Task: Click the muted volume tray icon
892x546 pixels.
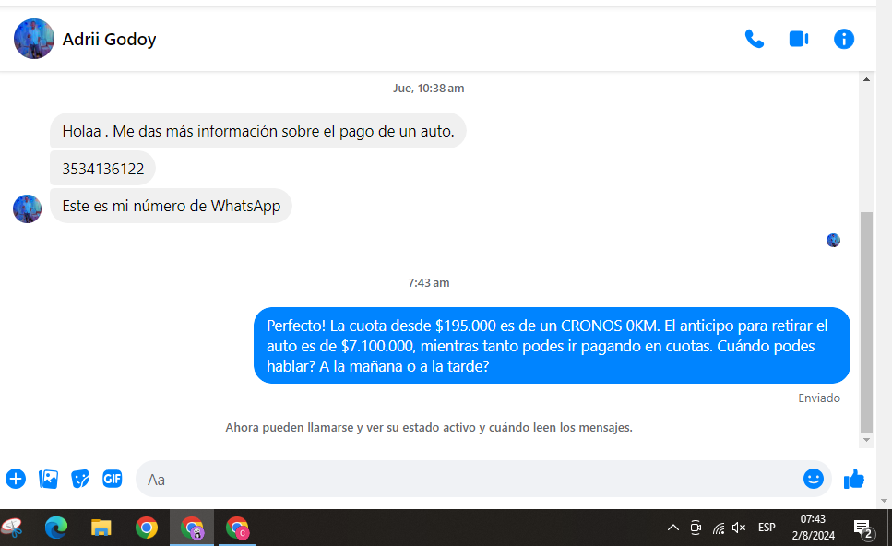Action: pyautogui.click(x=739, y=528)
